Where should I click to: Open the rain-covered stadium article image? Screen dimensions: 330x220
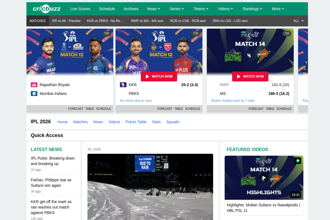[150, 187]
